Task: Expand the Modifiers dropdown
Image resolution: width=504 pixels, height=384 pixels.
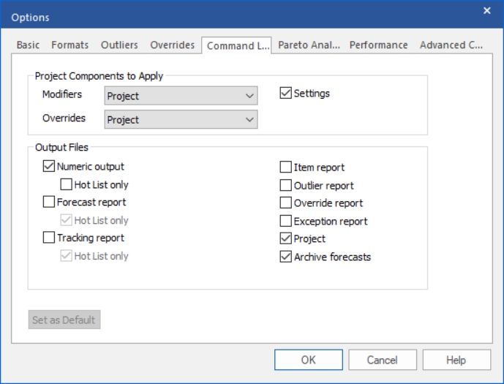Action: 181,95
